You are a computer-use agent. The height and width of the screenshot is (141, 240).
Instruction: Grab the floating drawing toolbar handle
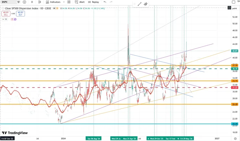point(135,4)
